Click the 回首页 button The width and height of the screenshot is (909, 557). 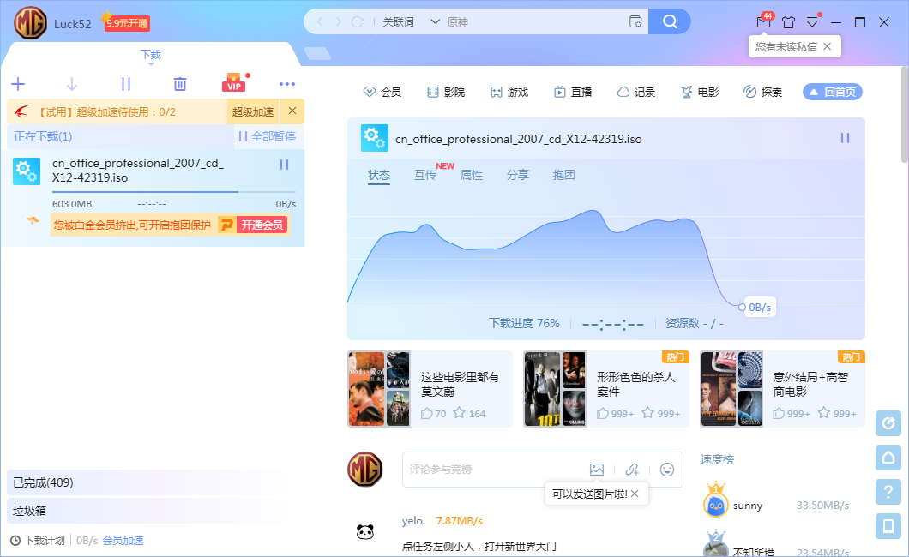point(833,92)
